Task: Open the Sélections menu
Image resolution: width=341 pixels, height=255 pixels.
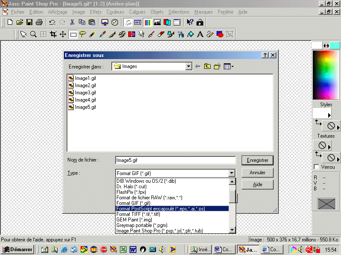Action: click(179, 12)
